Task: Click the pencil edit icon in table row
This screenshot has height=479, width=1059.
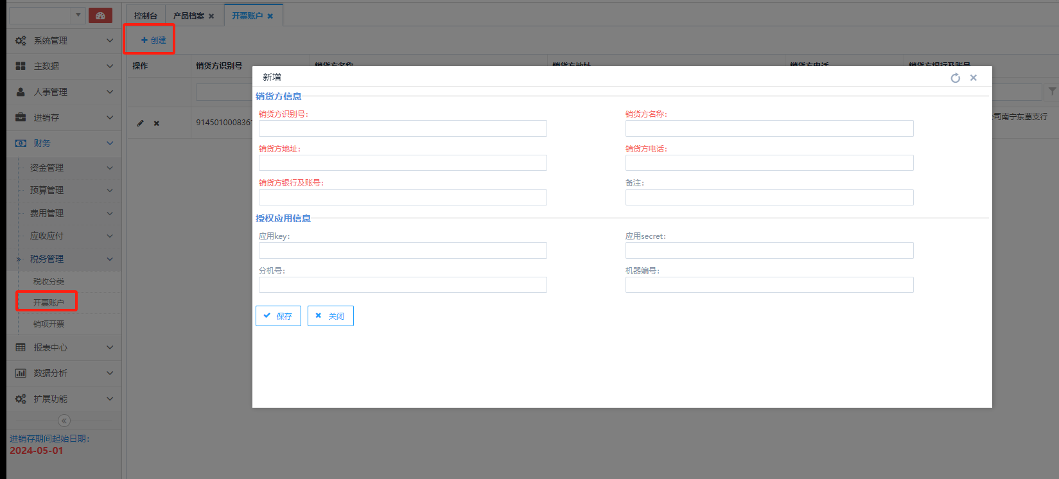Action: pyautogui.click(x=140, y=123)
